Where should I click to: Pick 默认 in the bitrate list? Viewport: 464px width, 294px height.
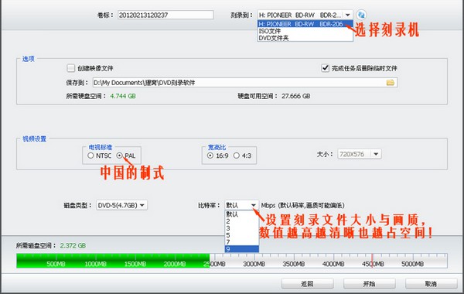(242, 214)
